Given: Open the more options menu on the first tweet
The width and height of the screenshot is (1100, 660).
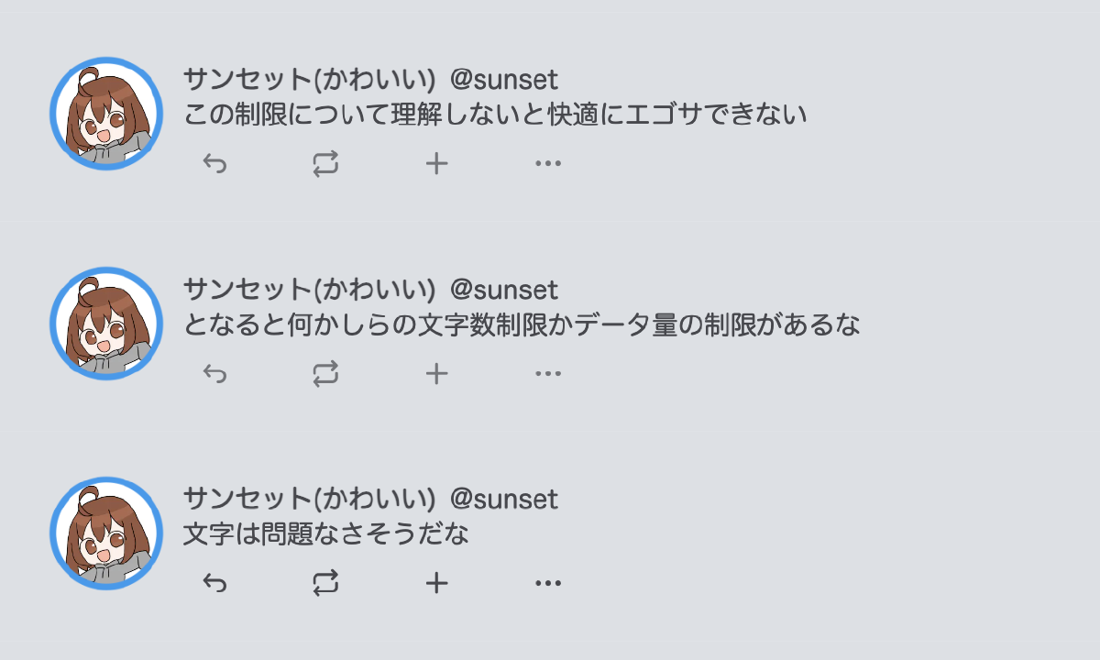Looking at the screenshot, I should (x=546, y=163).
